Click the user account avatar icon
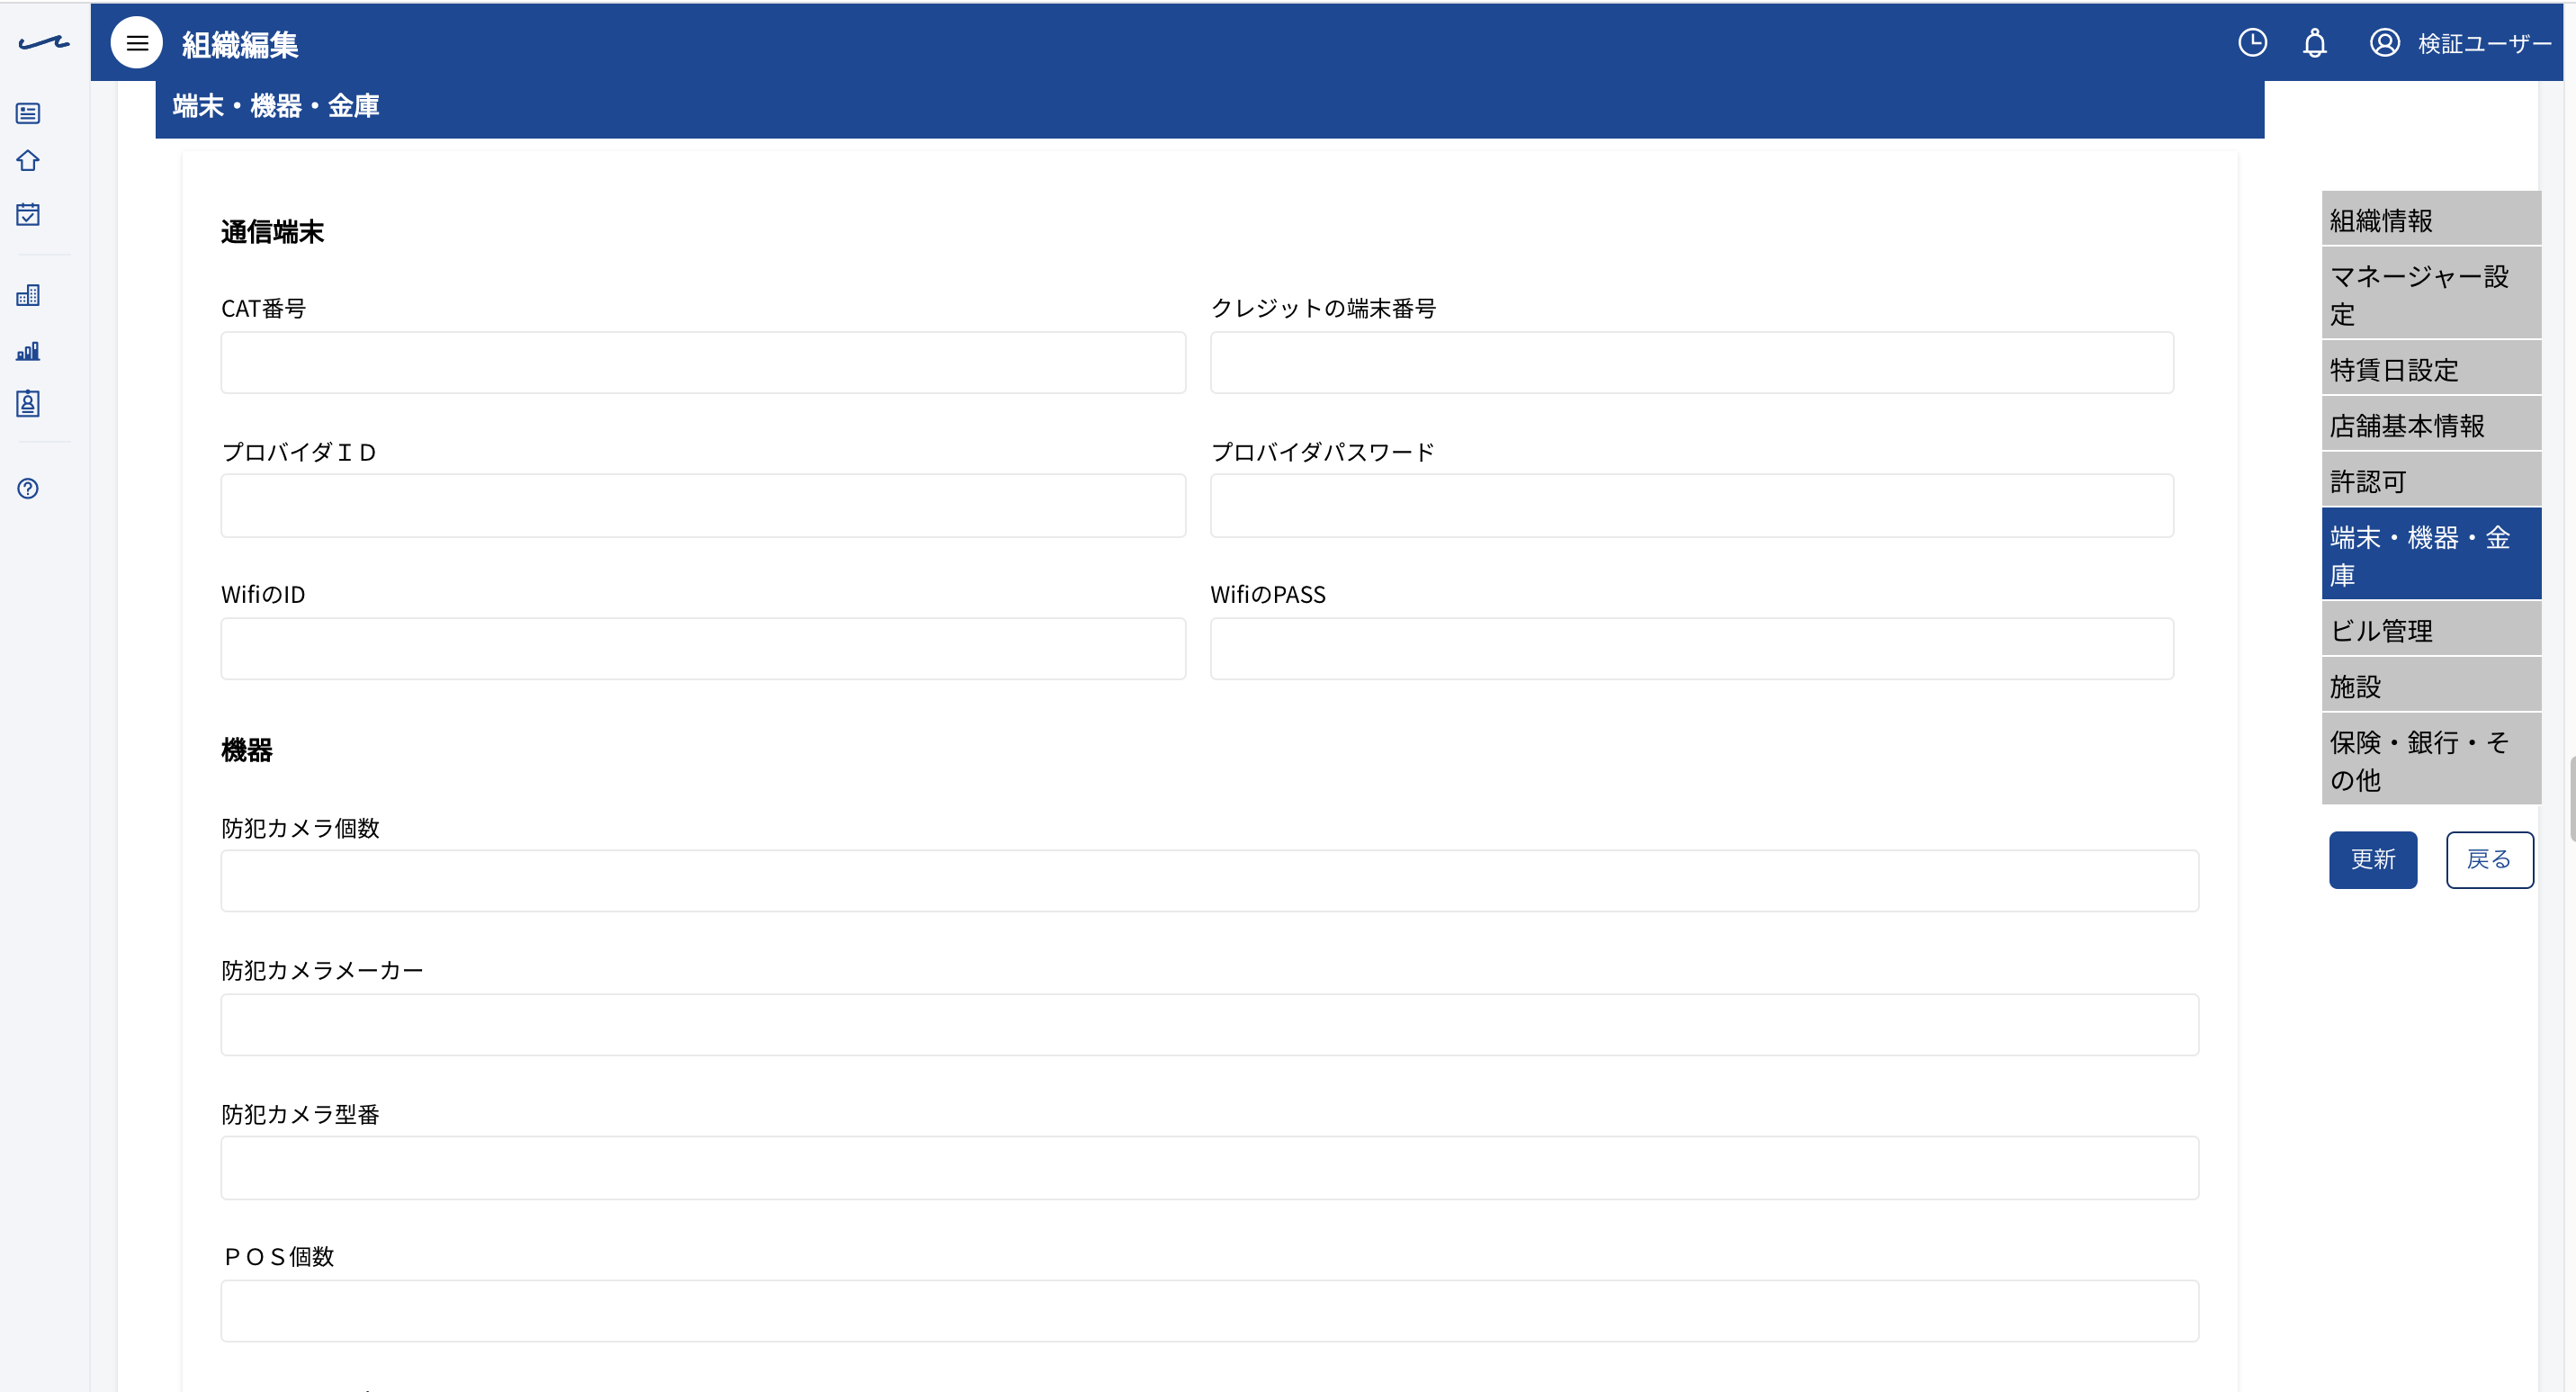This screenshot has height=1392, width=2576. (2385, 43)
